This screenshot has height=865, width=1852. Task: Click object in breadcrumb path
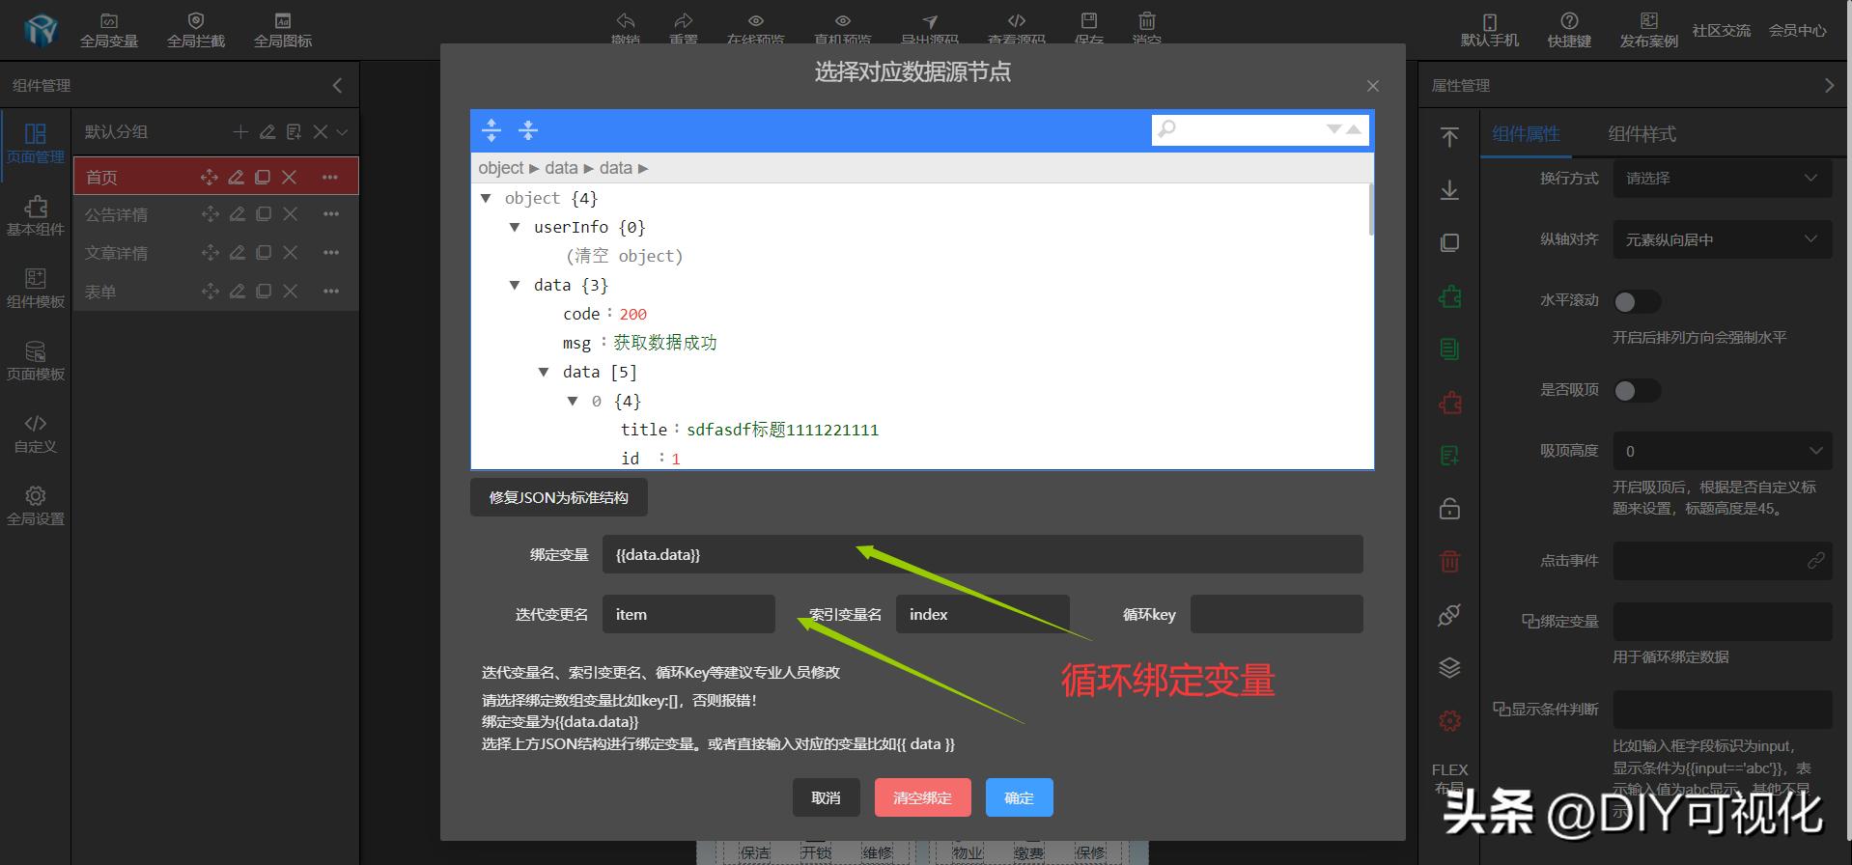(500, 168)
